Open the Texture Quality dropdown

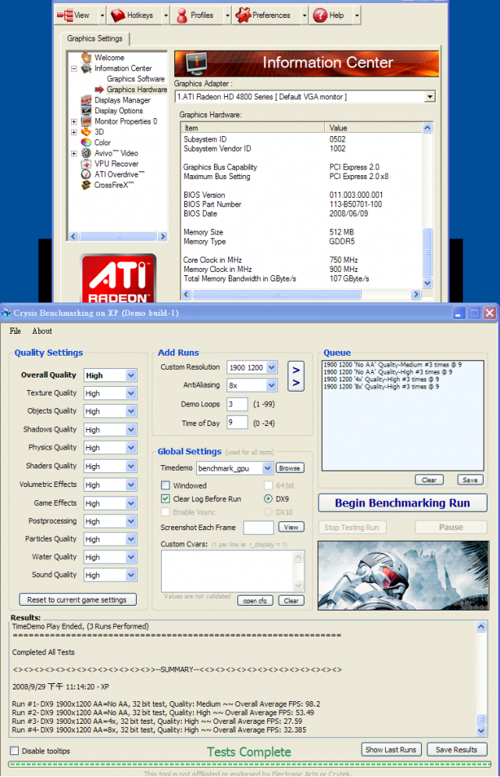point(130,393)
